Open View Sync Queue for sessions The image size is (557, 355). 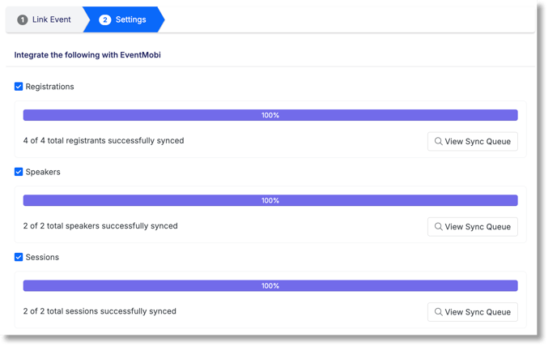(x=473, y=312)
